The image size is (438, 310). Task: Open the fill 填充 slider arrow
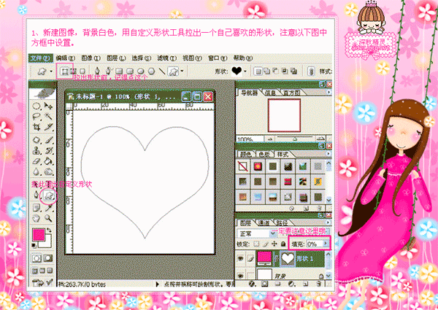tap(326, 244)
